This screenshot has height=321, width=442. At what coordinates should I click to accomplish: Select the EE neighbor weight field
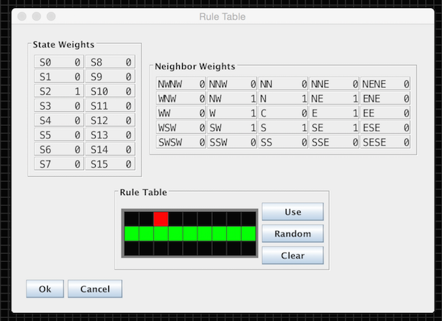click(x=385, y=113)
